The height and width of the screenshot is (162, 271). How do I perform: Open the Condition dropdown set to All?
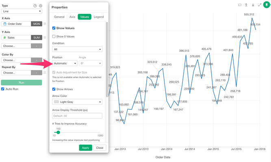click(77, 49)
